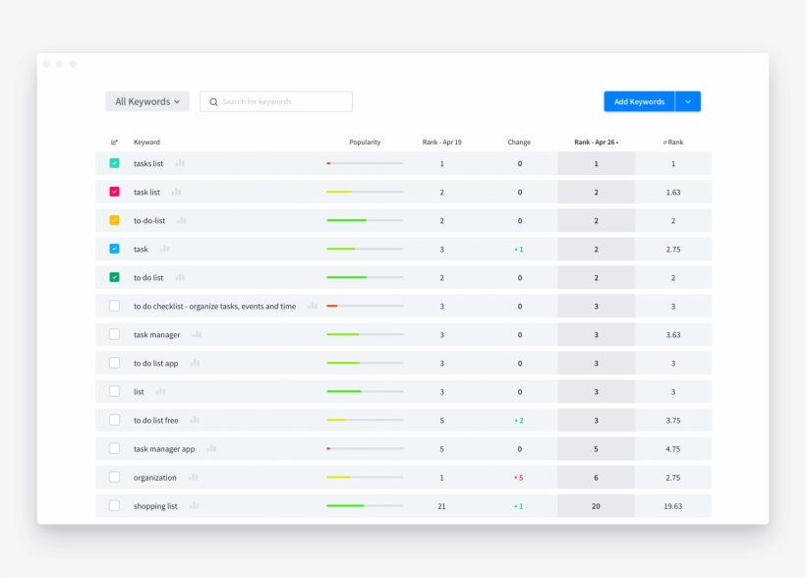Click the Change column header
Viewport: 806px width, 578px height.
coord(519,143)
